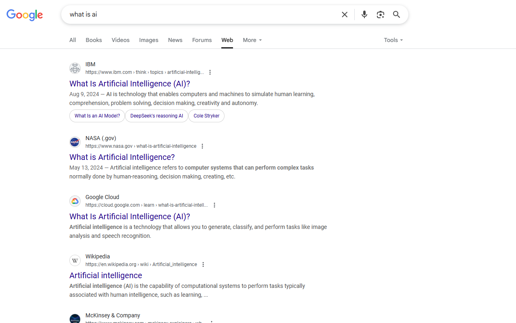Screen dimensions: 516x323
Task: Switch to the News tab
Action: [x=175, y=40]
